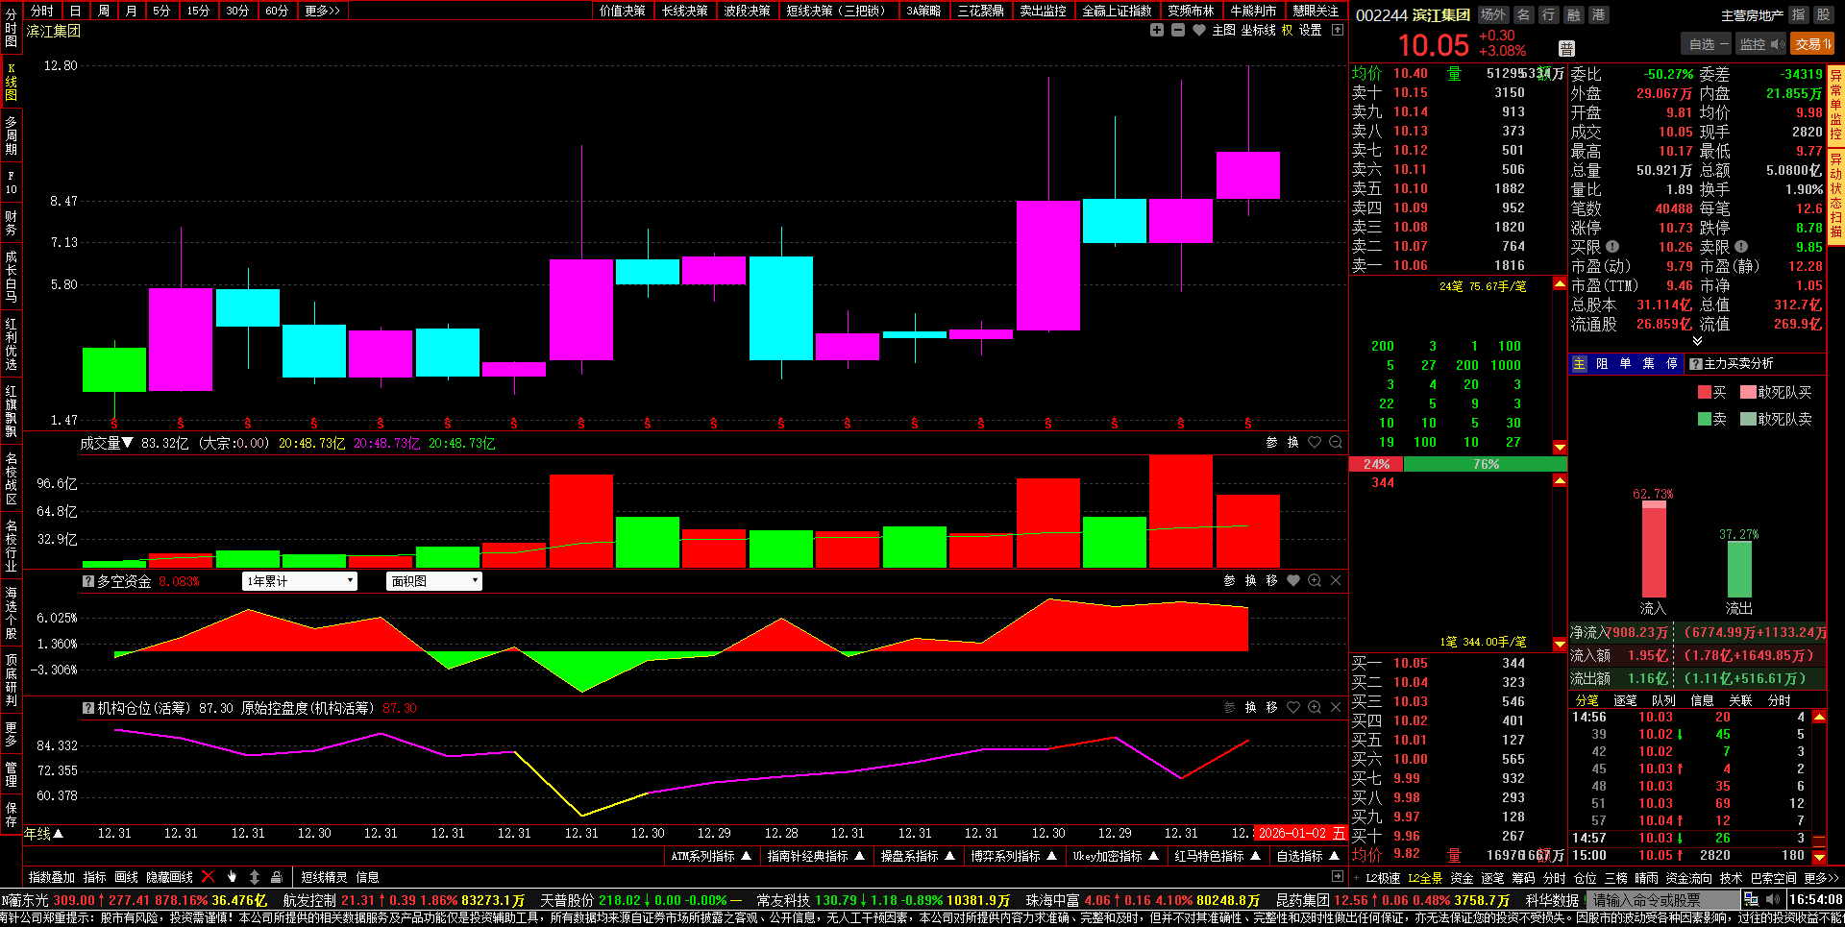Toggle 坐标线 coordinate lines
Screen dimensions: 1845x927
tap(1258, 30)
